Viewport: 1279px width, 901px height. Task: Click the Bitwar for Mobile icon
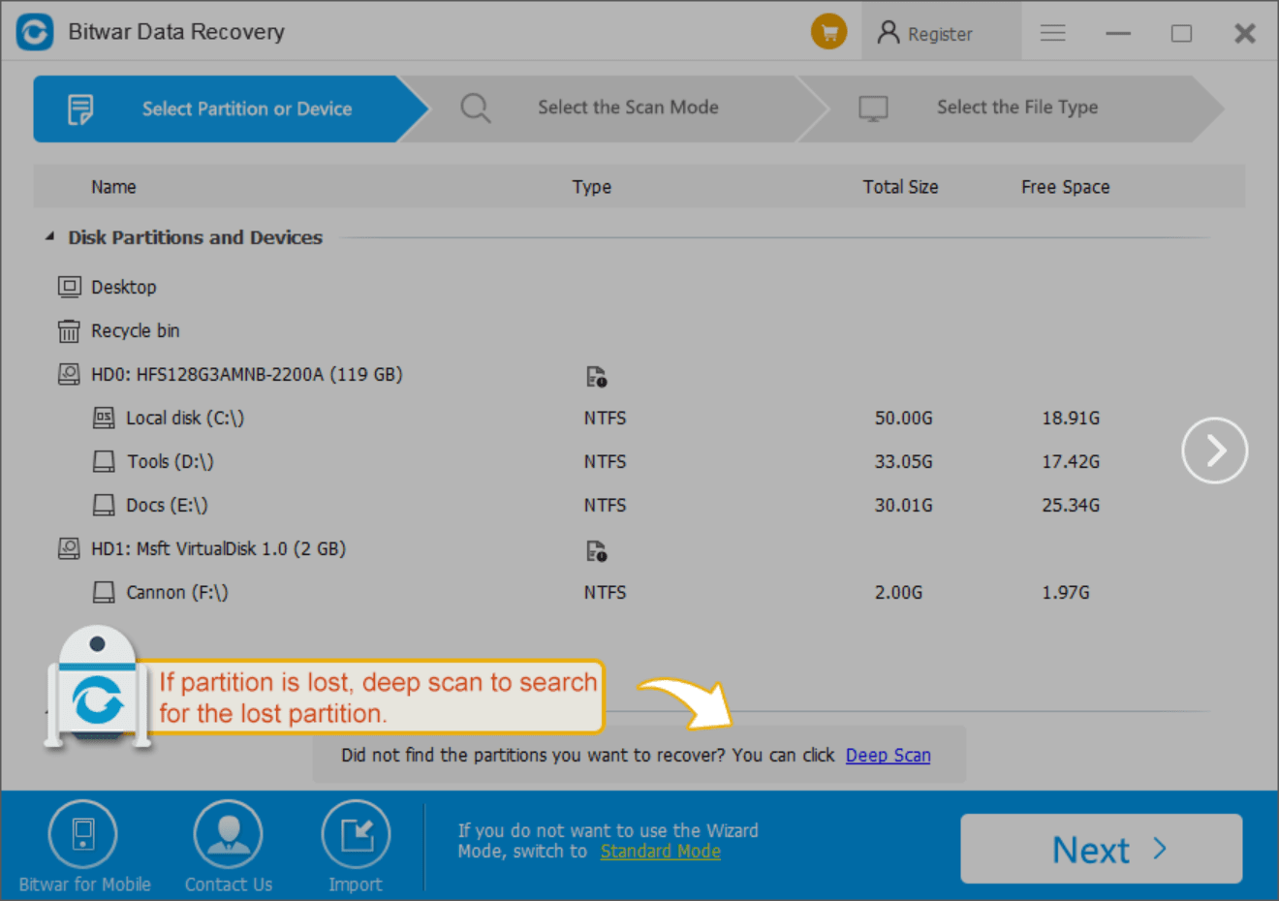83,833
